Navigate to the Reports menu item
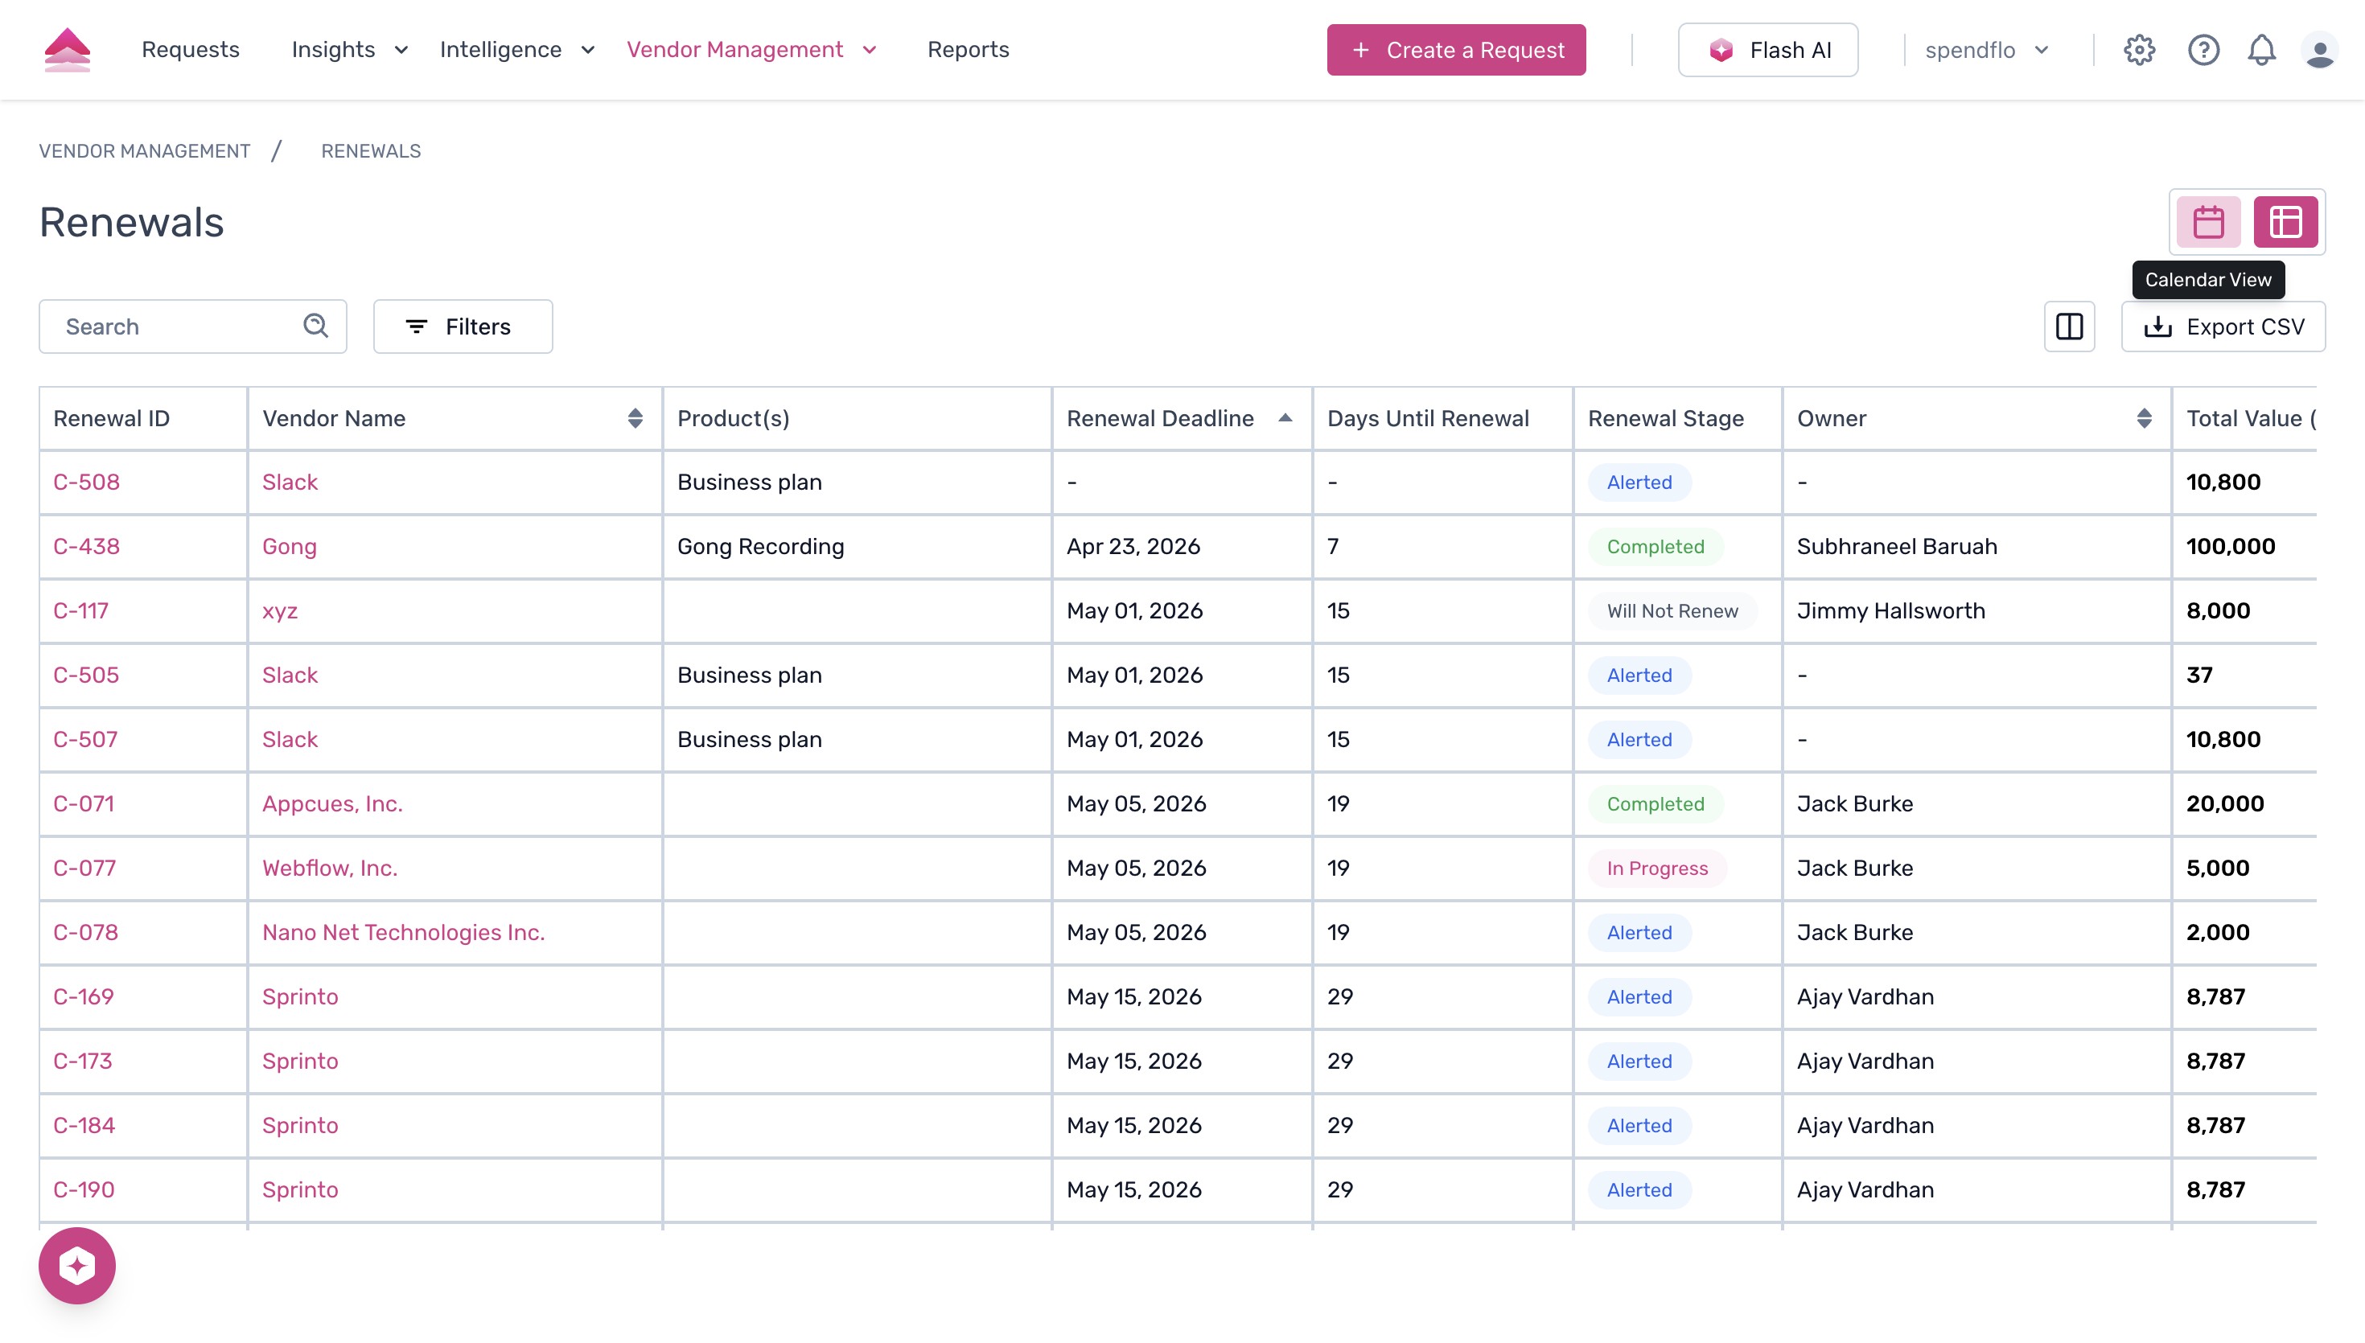 click(968, 50)
